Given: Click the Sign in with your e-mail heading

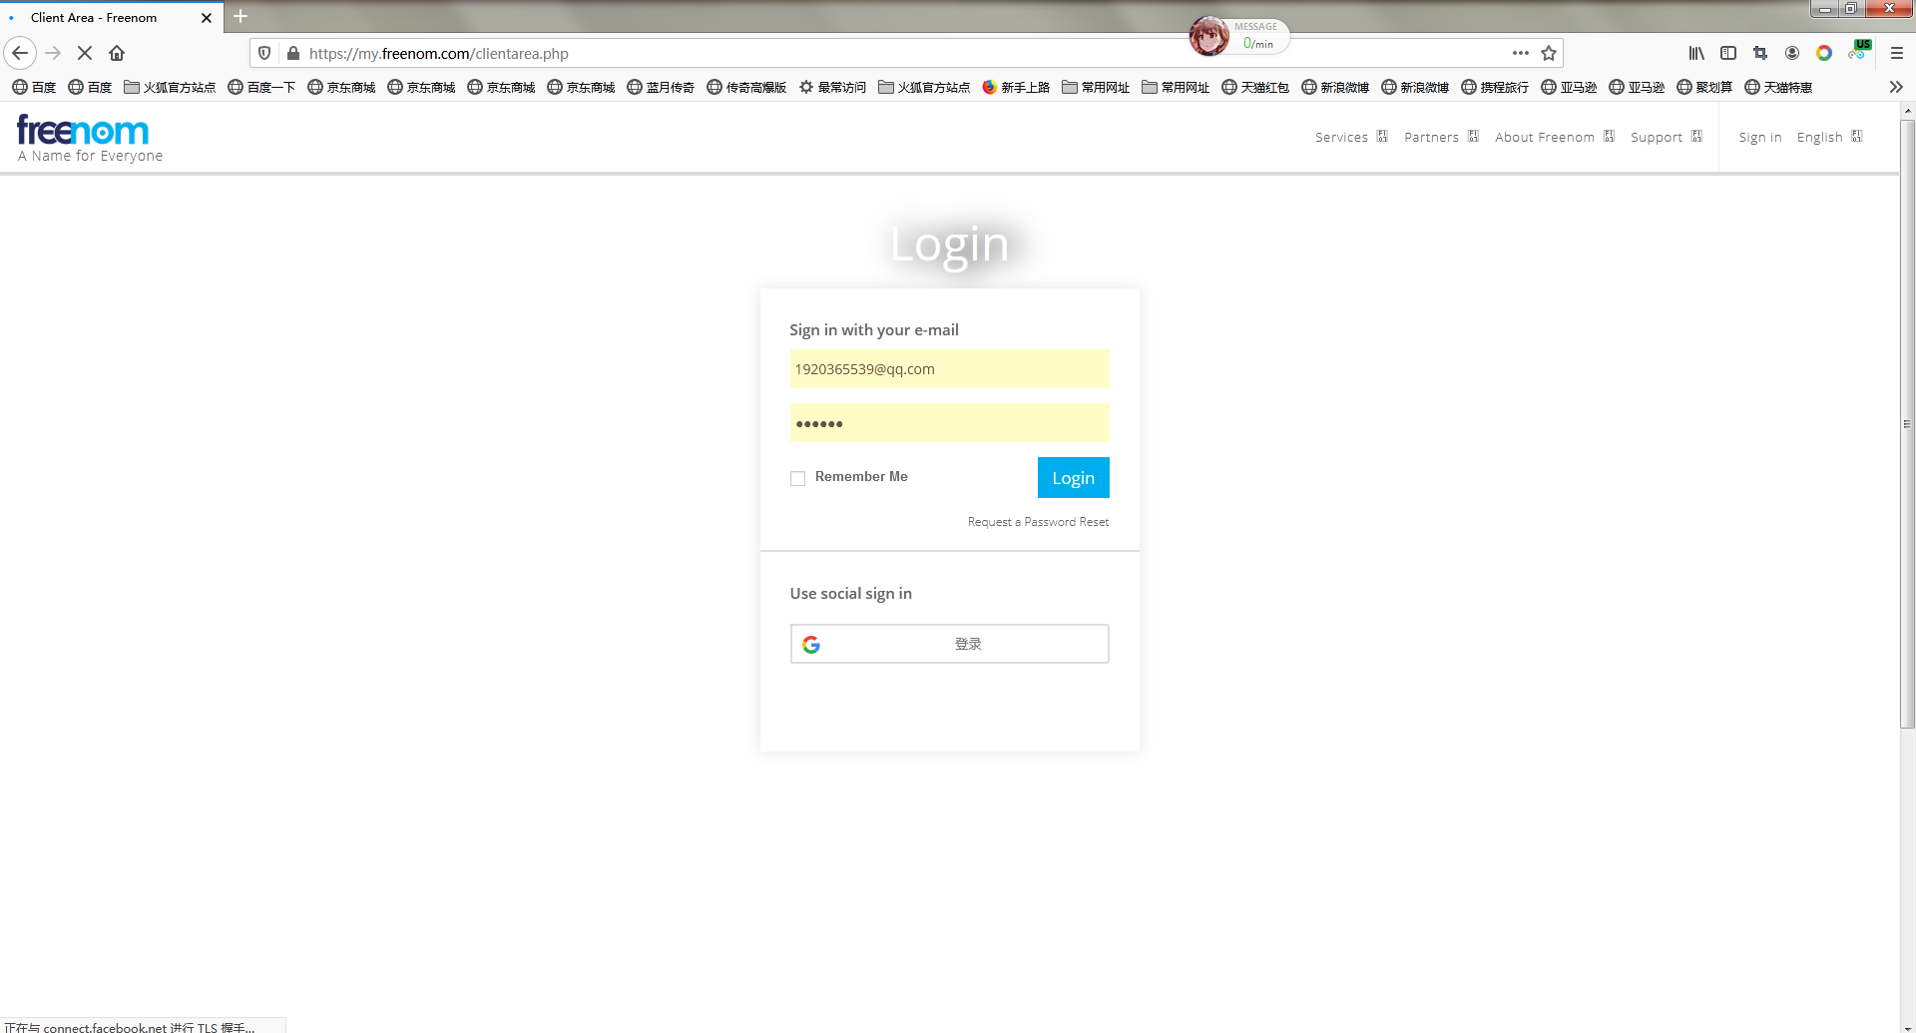Looking at the screenshot, I should pyautogui.click(x=874, y=329).
